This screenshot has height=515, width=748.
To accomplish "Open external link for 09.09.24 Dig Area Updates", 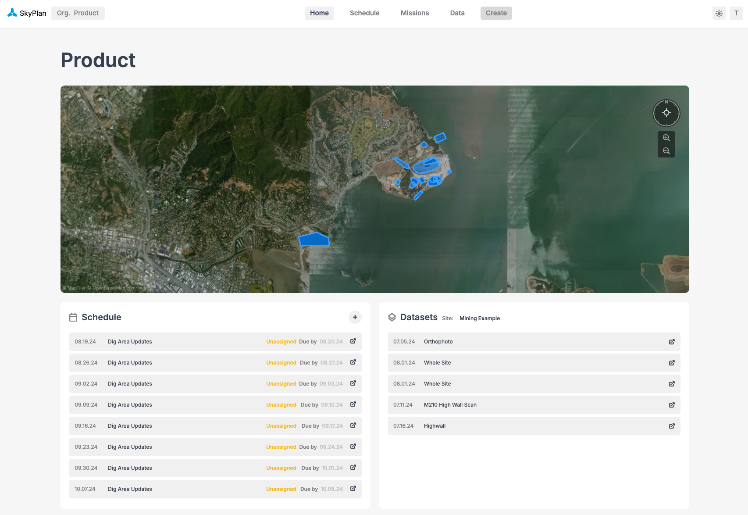I will (x=353, y=404).
